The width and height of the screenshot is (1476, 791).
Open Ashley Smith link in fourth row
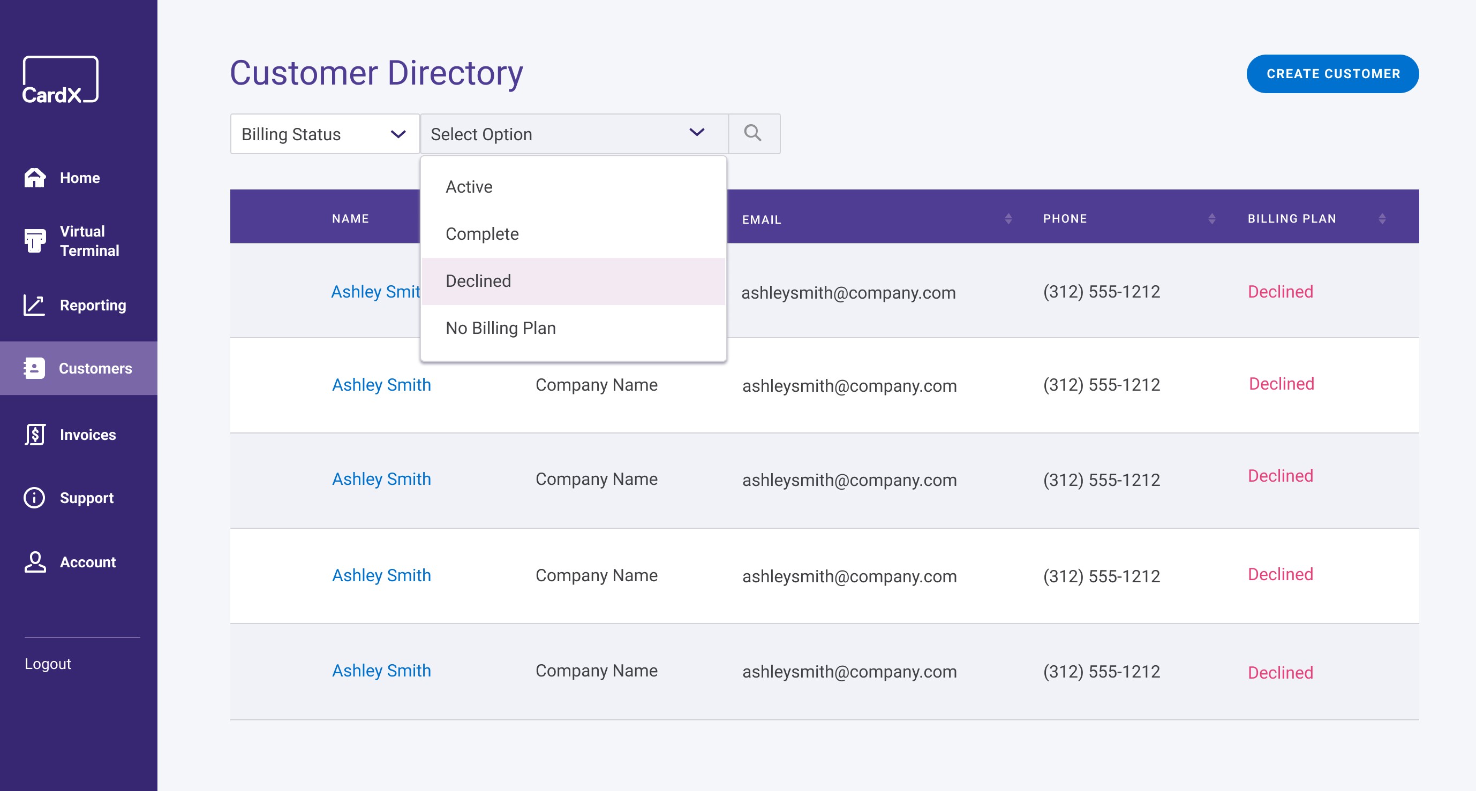click(x=382, y=575)
